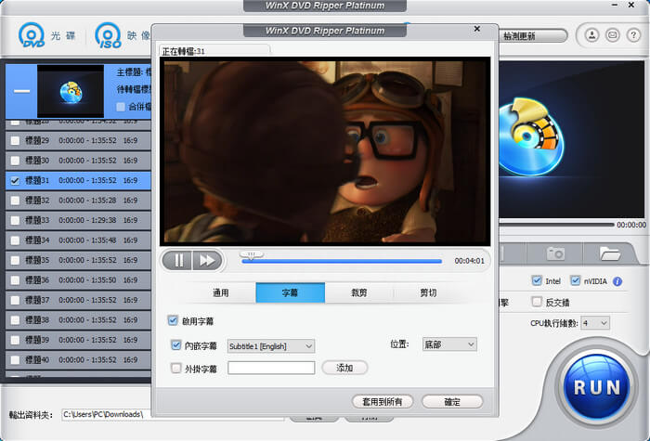Check the 標題40 title checkbox
650x441 pixels.
click(15, 360)
